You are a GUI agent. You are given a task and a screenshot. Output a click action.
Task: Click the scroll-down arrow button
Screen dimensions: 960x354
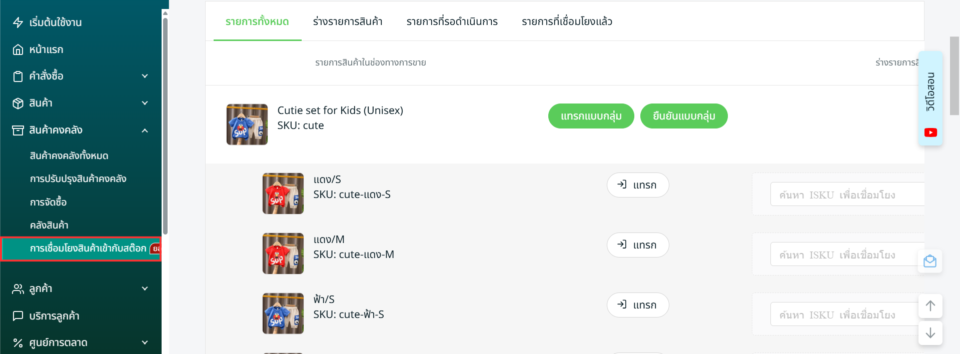(930, 333)
